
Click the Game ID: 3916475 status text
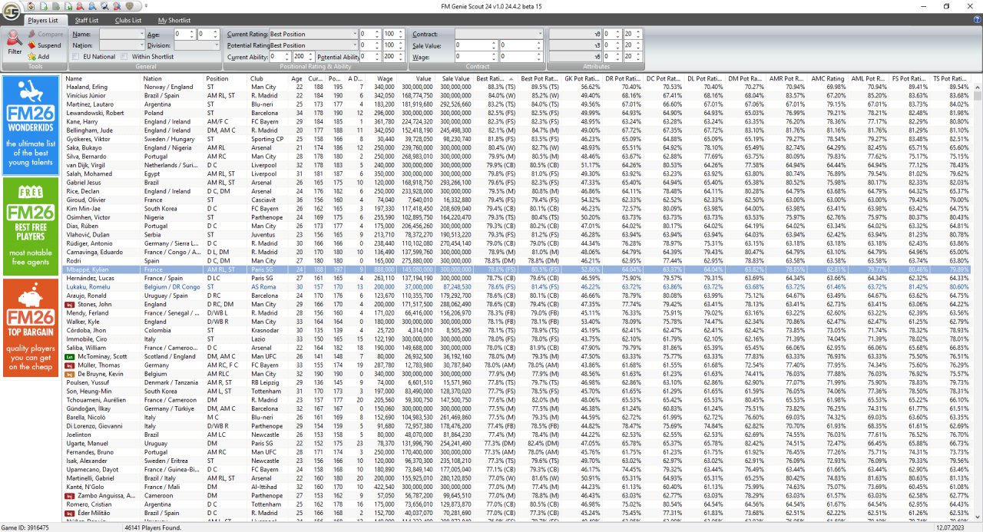point(26,527)
